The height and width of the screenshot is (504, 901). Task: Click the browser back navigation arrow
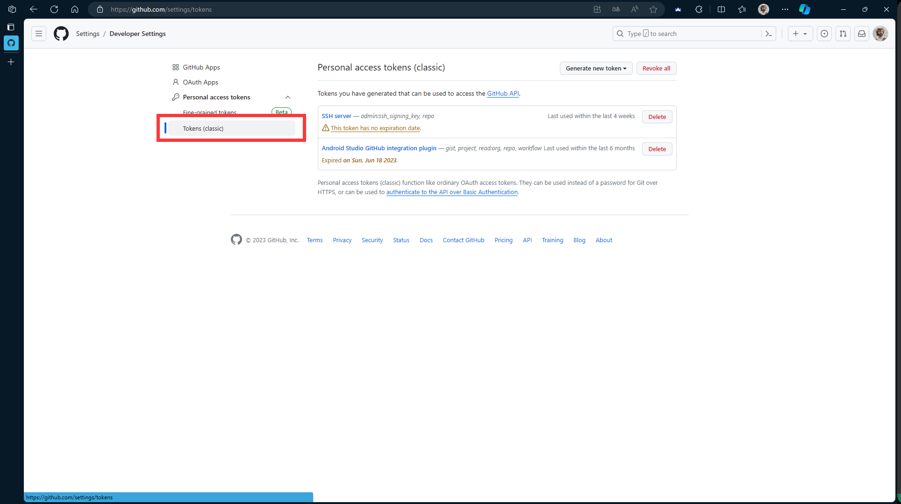[x=34, y=9]
